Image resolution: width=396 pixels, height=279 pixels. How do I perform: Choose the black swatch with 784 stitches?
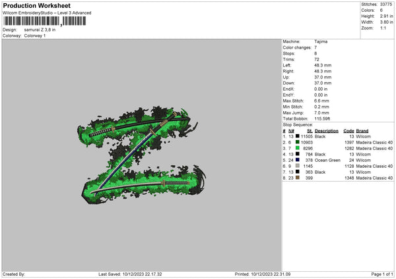pos(298,154)
